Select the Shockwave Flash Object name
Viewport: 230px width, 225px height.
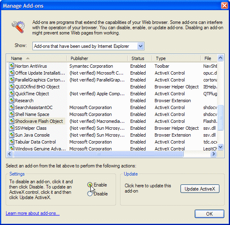[39, 121]
